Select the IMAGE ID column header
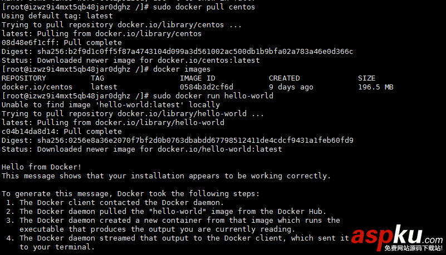The height and width of the screenshot is (255, 446). click(x=197, y=78)
